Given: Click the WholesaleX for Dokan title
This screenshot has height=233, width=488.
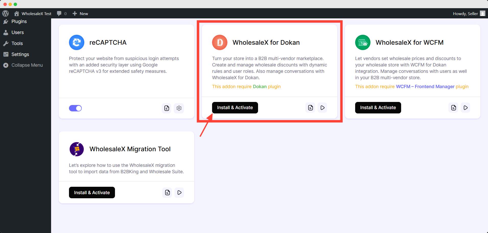Looking at the screenshot, I should click(266, 42).
